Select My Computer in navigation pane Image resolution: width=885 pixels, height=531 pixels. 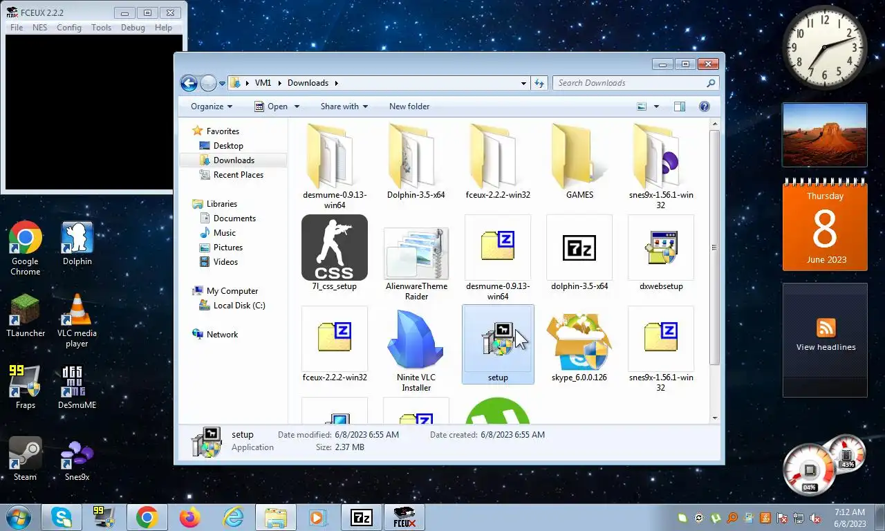(x=232, y=291)
